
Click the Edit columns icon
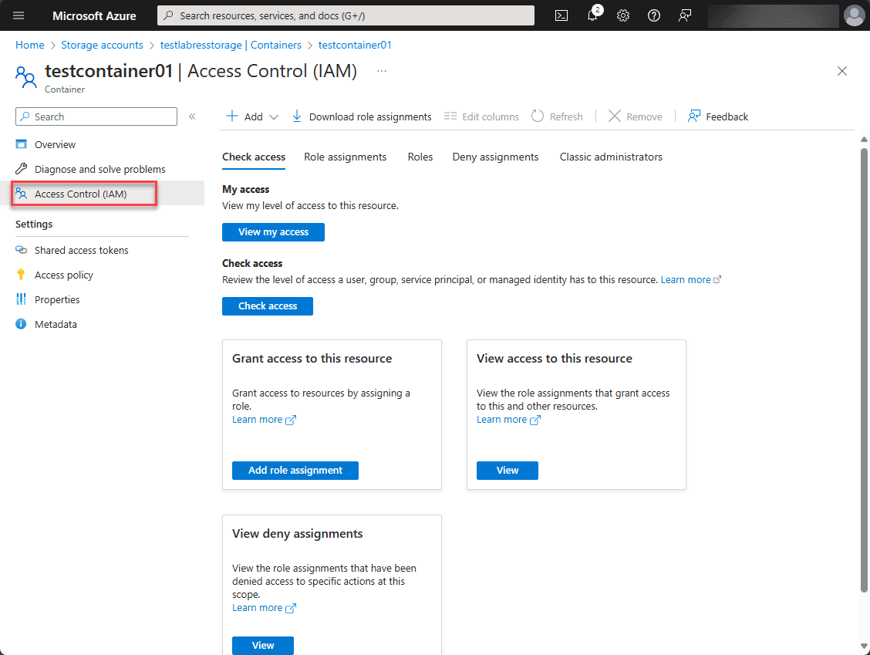click(450, 116)
